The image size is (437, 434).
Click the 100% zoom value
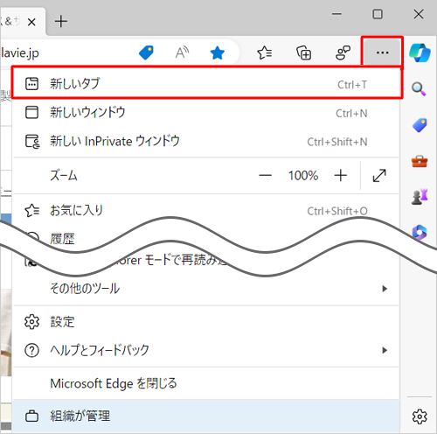[303, 176]
